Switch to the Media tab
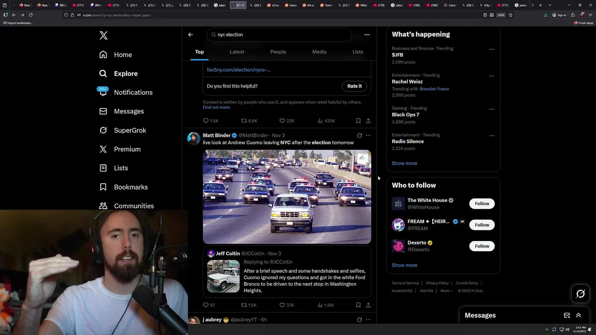Viewport: 596px width, 335px height. [x=319, y=52]
